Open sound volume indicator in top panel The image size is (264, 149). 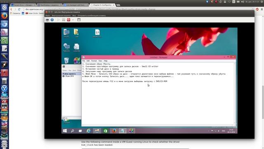click(x=243, y=2)
